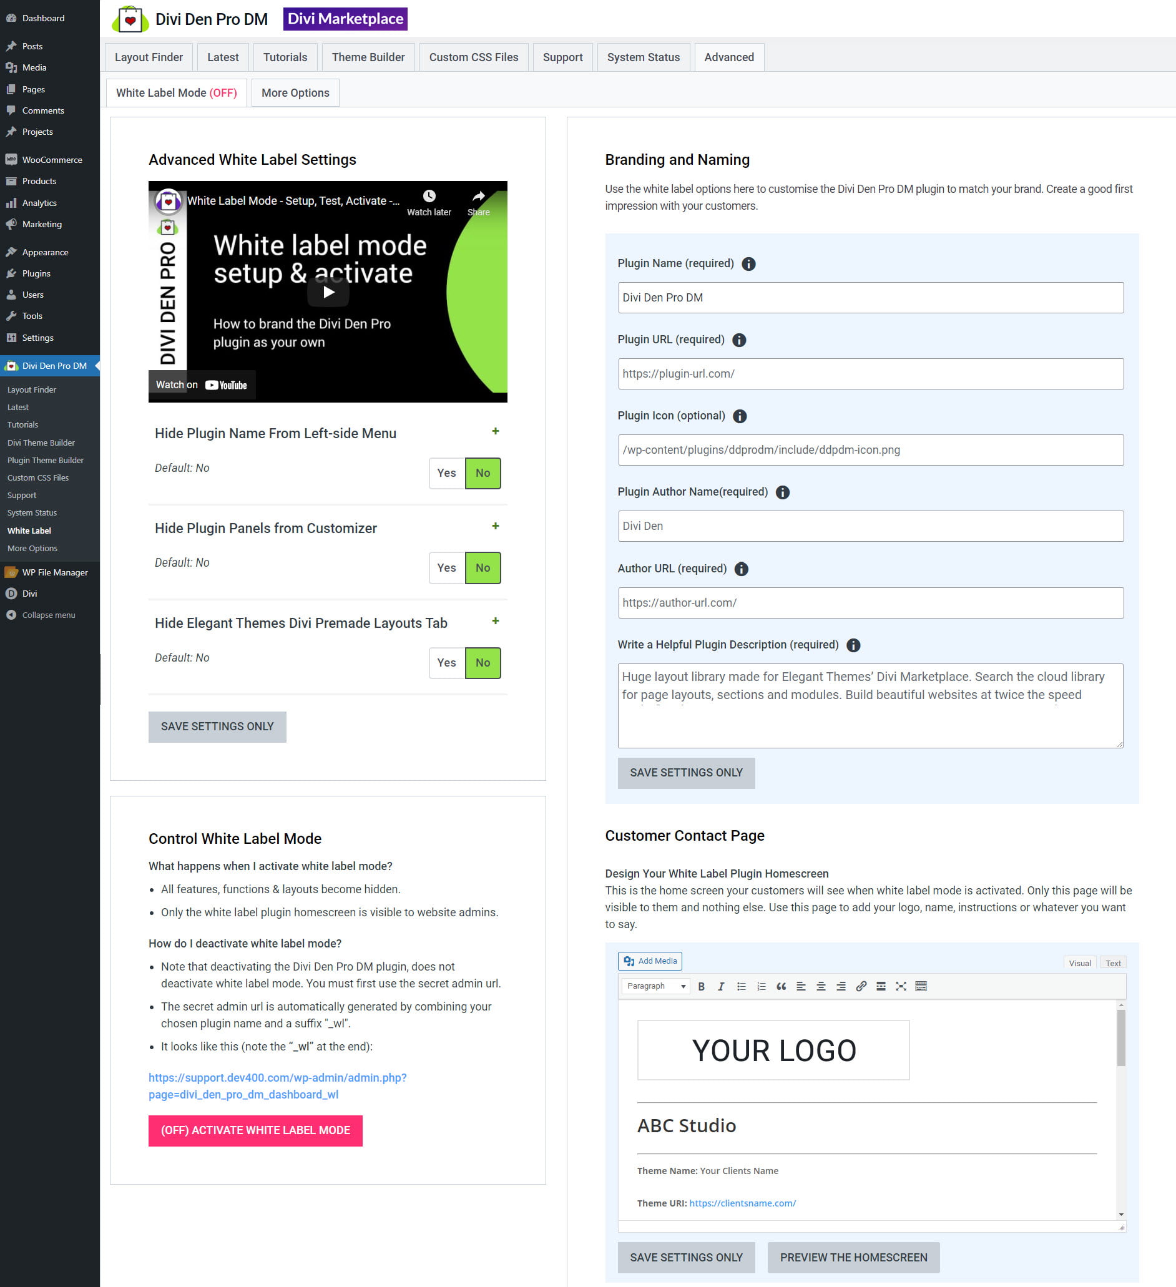This screenshot has width=1176, height=1287.
Task: Set Hide Plugin Name From Menu to Yes
Action: point(446,473)
